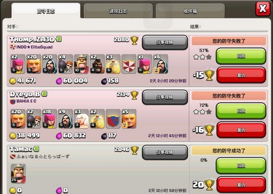Viewport: 273px width, 194px height.
Task: Tap the red 复仇 button for Thomp_ZA30
Action: coord(241,75)
